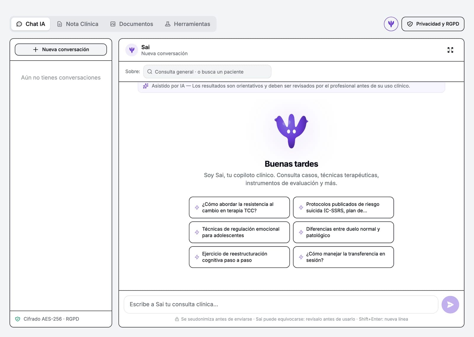Open the Documentos tab

point(132,24)
